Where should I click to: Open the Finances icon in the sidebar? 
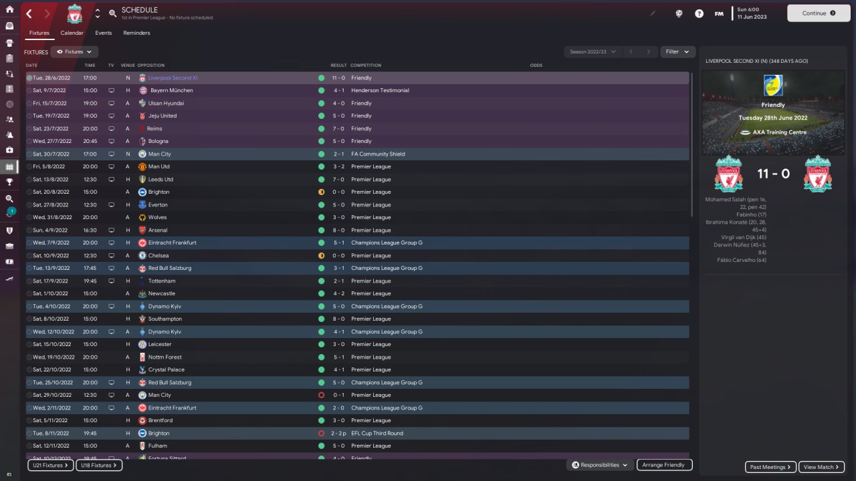(x=9, y=261)
